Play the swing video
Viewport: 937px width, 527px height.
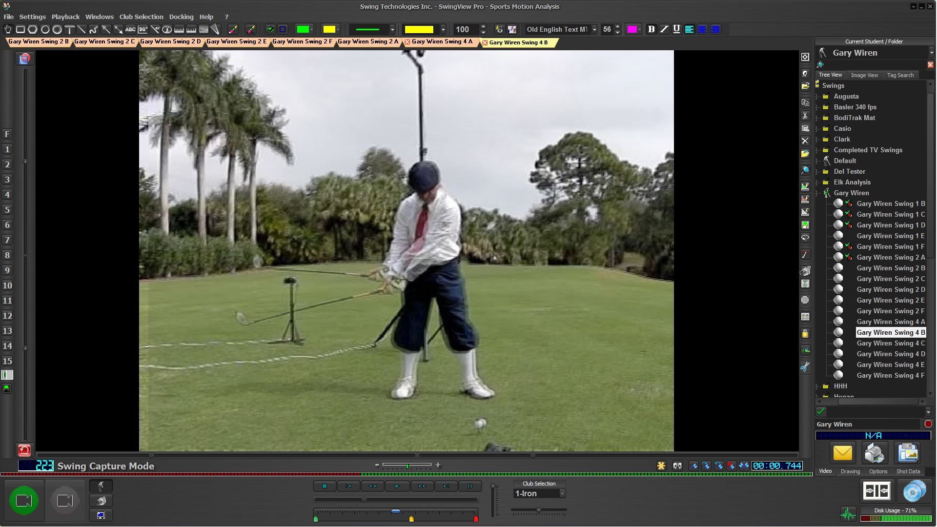tap(397, 486)
